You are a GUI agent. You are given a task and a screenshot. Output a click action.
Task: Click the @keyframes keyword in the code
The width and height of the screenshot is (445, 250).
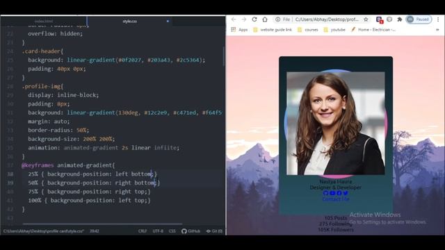(x=38, y=165)
